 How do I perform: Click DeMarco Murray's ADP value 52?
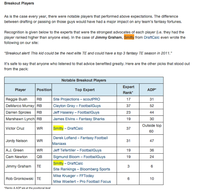click(152, 106)
